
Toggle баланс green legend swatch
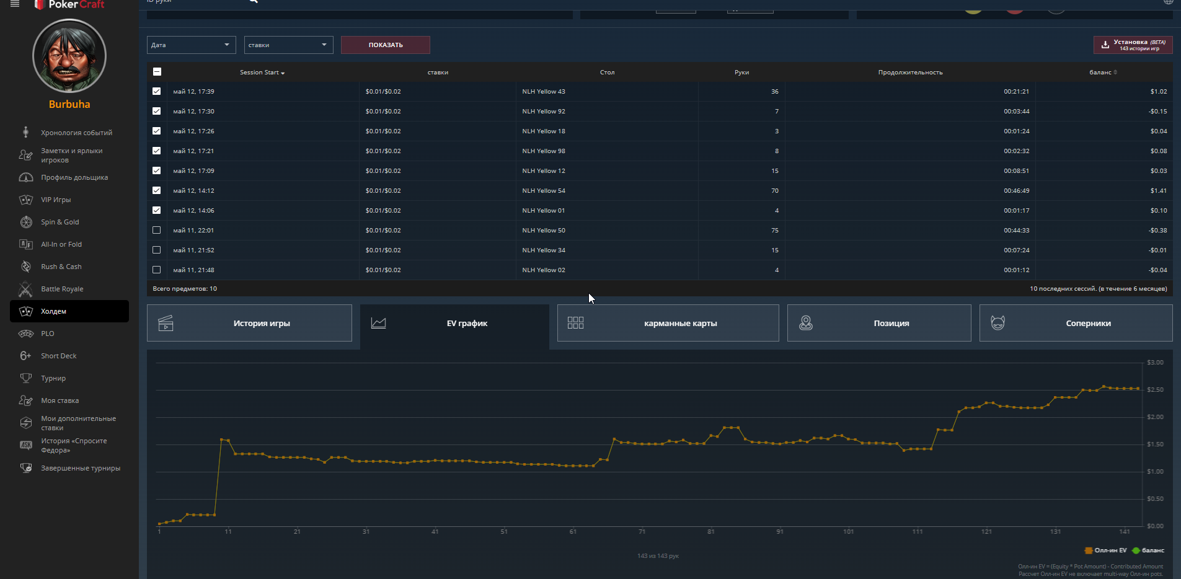(x=1136, y=550)
